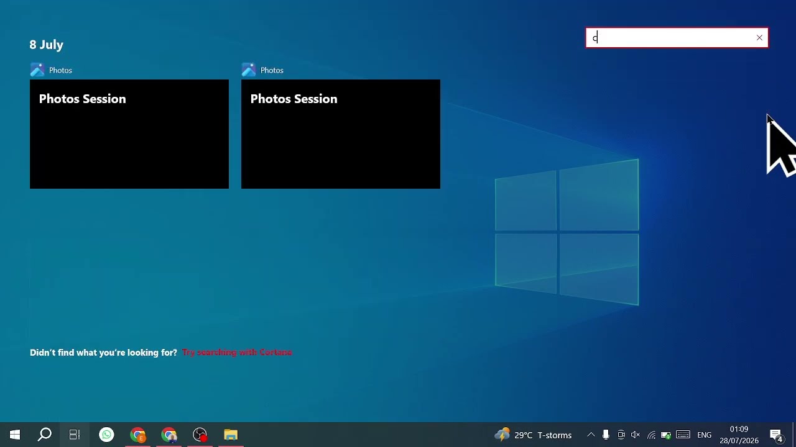Open WhatsApp from the taskbar

pos(107,435)
